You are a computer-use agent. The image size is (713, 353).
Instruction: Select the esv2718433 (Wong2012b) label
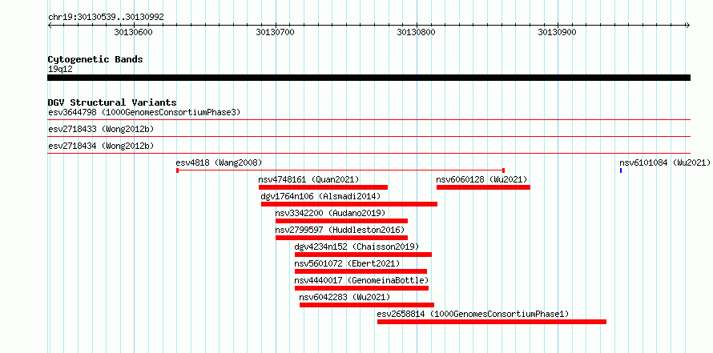point(101,129)
